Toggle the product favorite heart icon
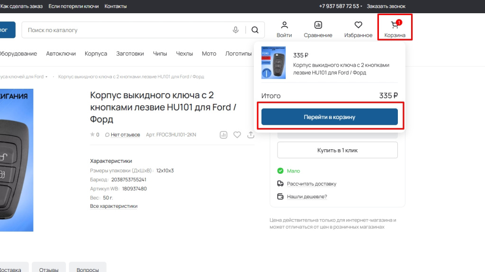Screen dimensions: 485x272 237,135
